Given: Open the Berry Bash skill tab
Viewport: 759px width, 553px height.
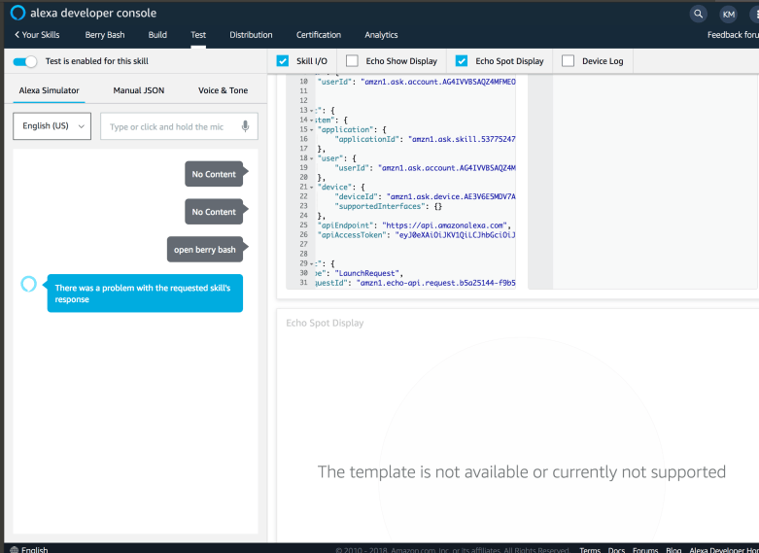Looking at the screenshot, I should [105, 35].
